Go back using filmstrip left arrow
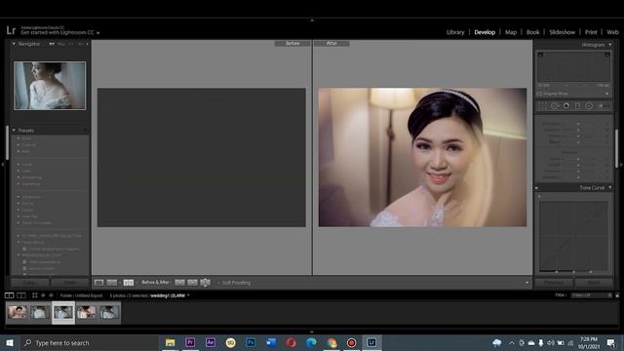624x351 pixels. pos(43,295)
